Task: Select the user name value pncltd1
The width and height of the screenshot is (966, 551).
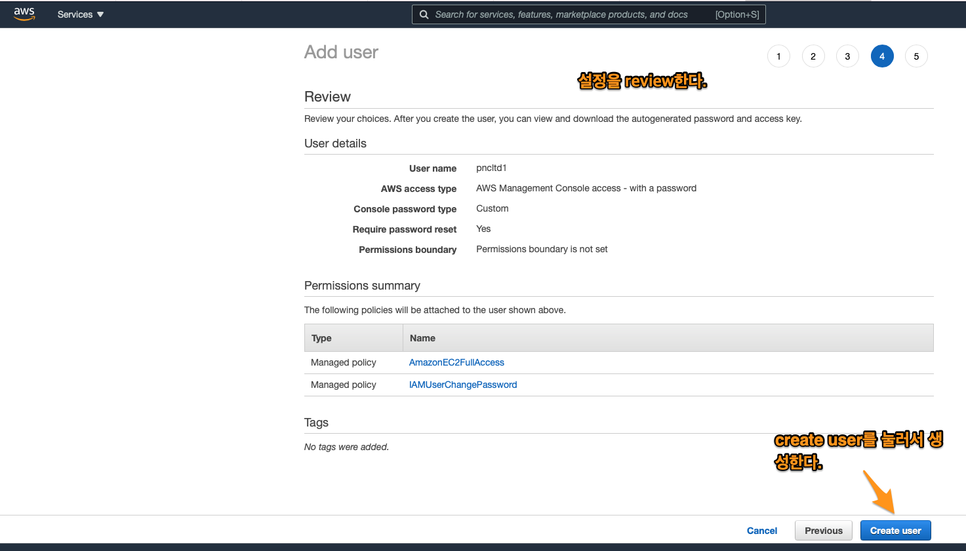Action: [x=491, y=168]
